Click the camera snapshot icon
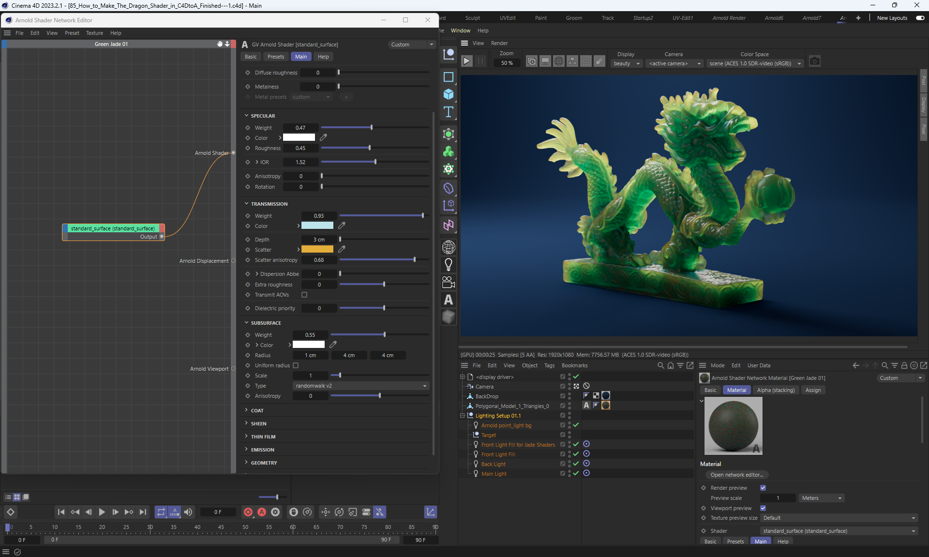Screen dimensions: 929x557 (815, 61)
